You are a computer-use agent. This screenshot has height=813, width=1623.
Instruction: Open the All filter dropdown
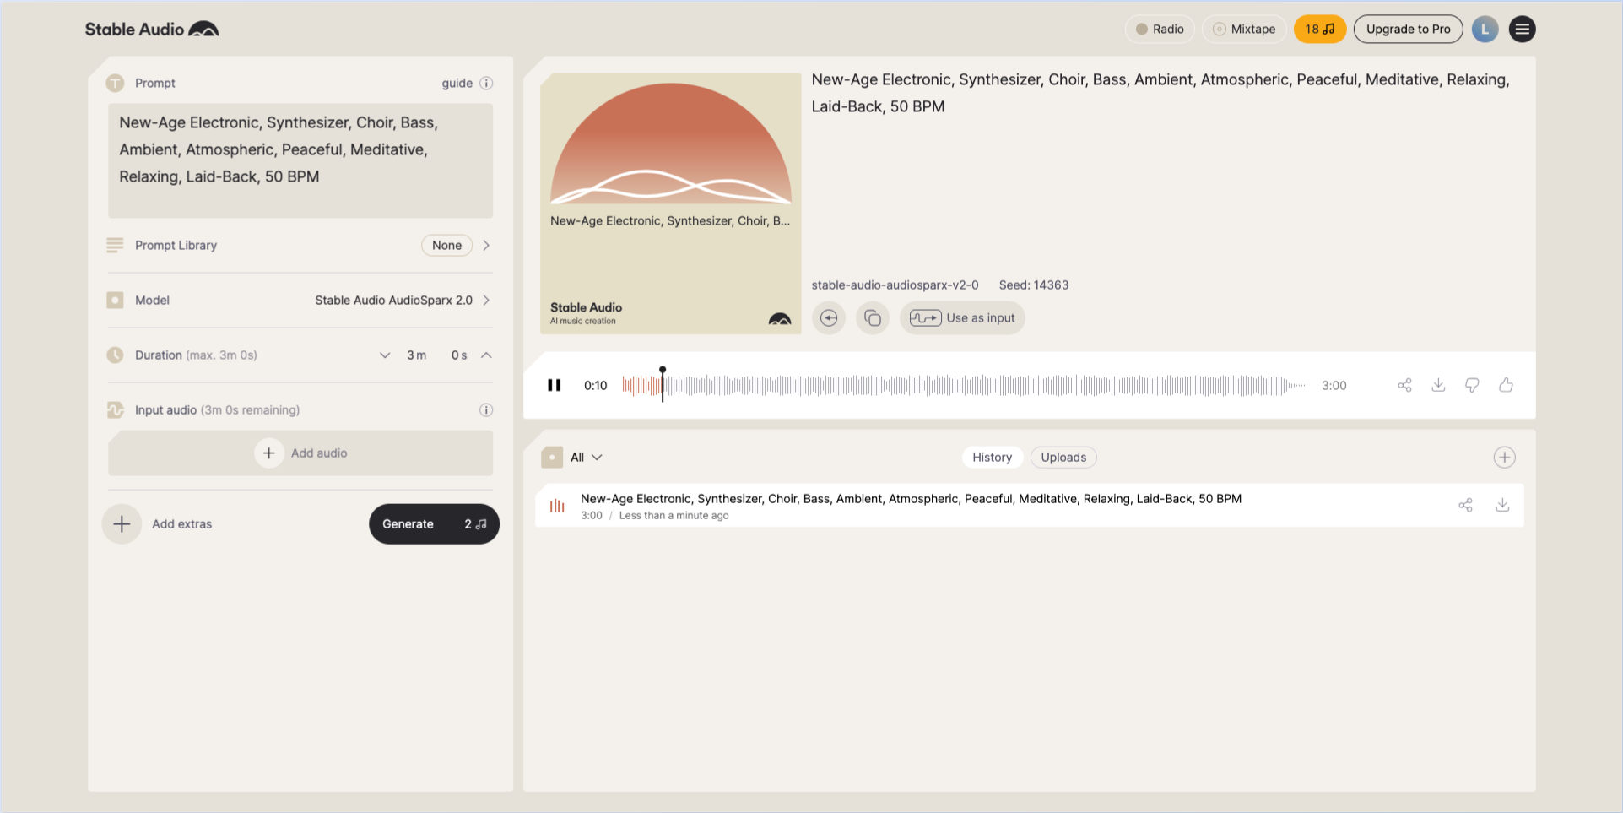pos(586,457)
